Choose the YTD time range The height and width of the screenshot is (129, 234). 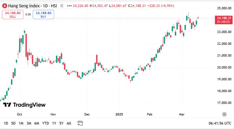[45, 123]
